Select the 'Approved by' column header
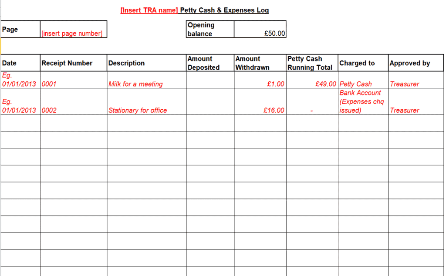The height and width of the screenshot is (276, 446). pos(416,63)
